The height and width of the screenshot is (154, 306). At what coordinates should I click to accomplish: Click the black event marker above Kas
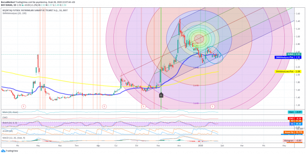[161, 95]
